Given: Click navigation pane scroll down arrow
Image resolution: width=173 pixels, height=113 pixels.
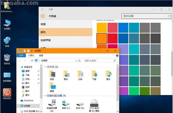Looking at the screenshot, I should [41, 111].
